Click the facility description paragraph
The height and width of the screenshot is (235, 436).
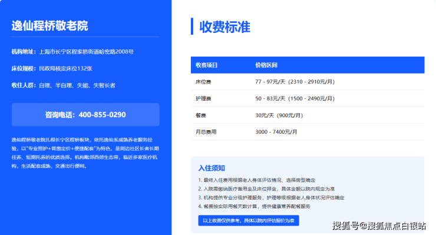click(x=85, y=153)
